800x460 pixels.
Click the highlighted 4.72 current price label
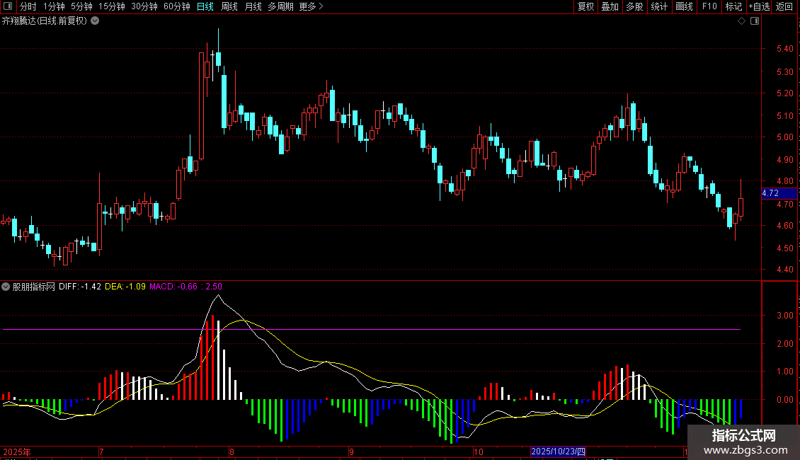pyautogui.click(x=779, y=193)
